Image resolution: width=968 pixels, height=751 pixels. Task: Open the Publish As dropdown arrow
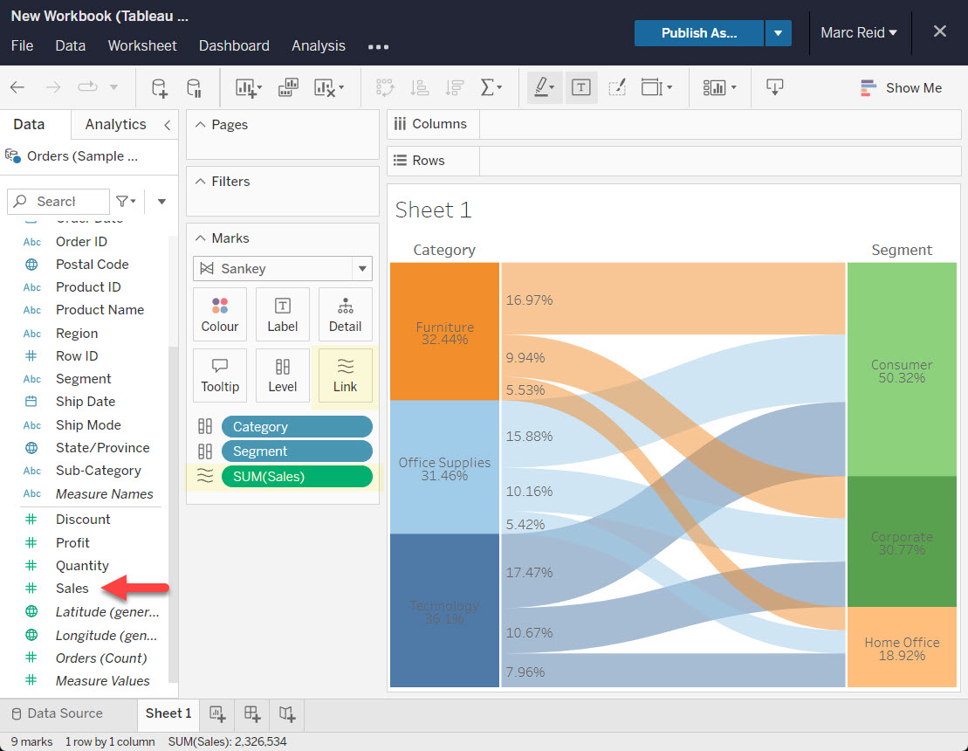[x=778, y=33]
